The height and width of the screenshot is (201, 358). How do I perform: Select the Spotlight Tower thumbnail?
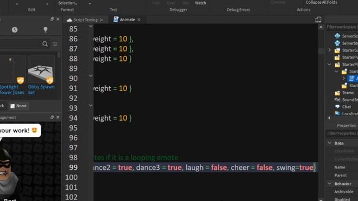tap(12, 69)
